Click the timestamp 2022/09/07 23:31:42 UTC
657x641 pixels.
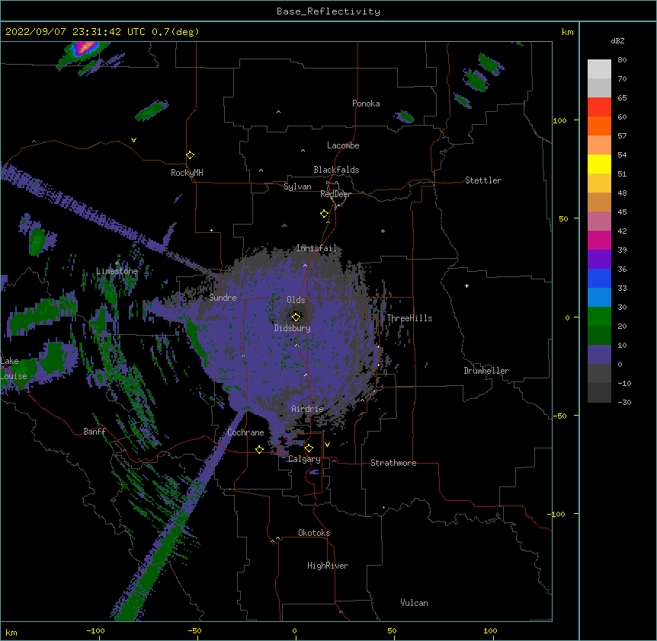pyautogui.click(x=75, y=32)
